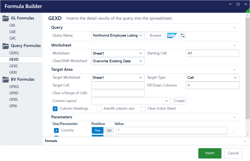Select the GPXD formula in sidebar
The height and width of the screenshot is (161, 250).
14,93
